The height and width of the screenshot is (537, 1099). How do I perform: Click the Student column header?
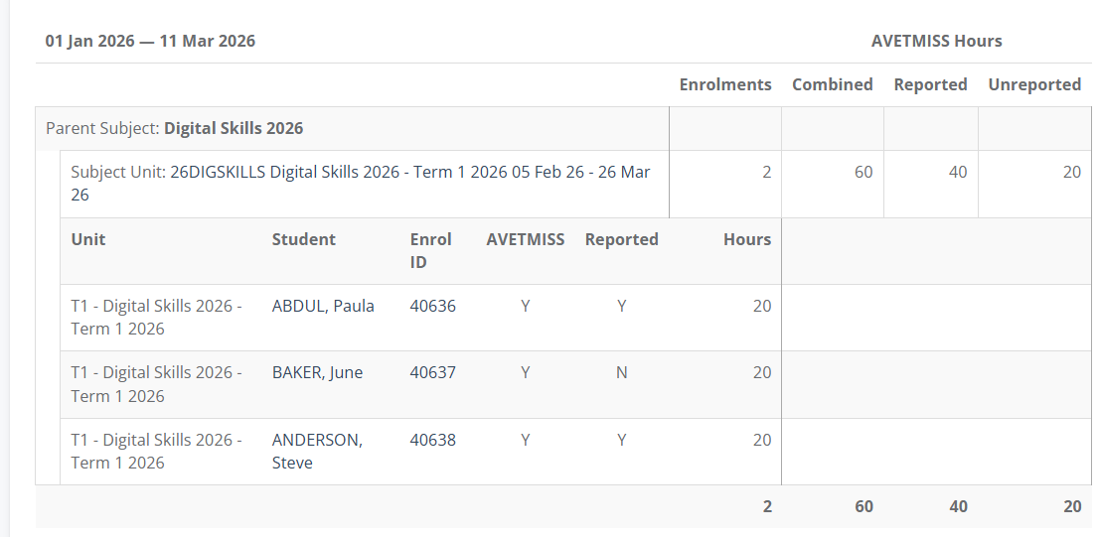[303, 239]
